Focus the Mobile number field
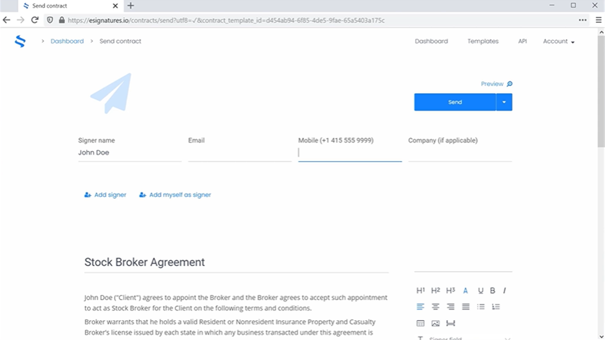This screenshot has width=605, height=340. pos(350,152)
